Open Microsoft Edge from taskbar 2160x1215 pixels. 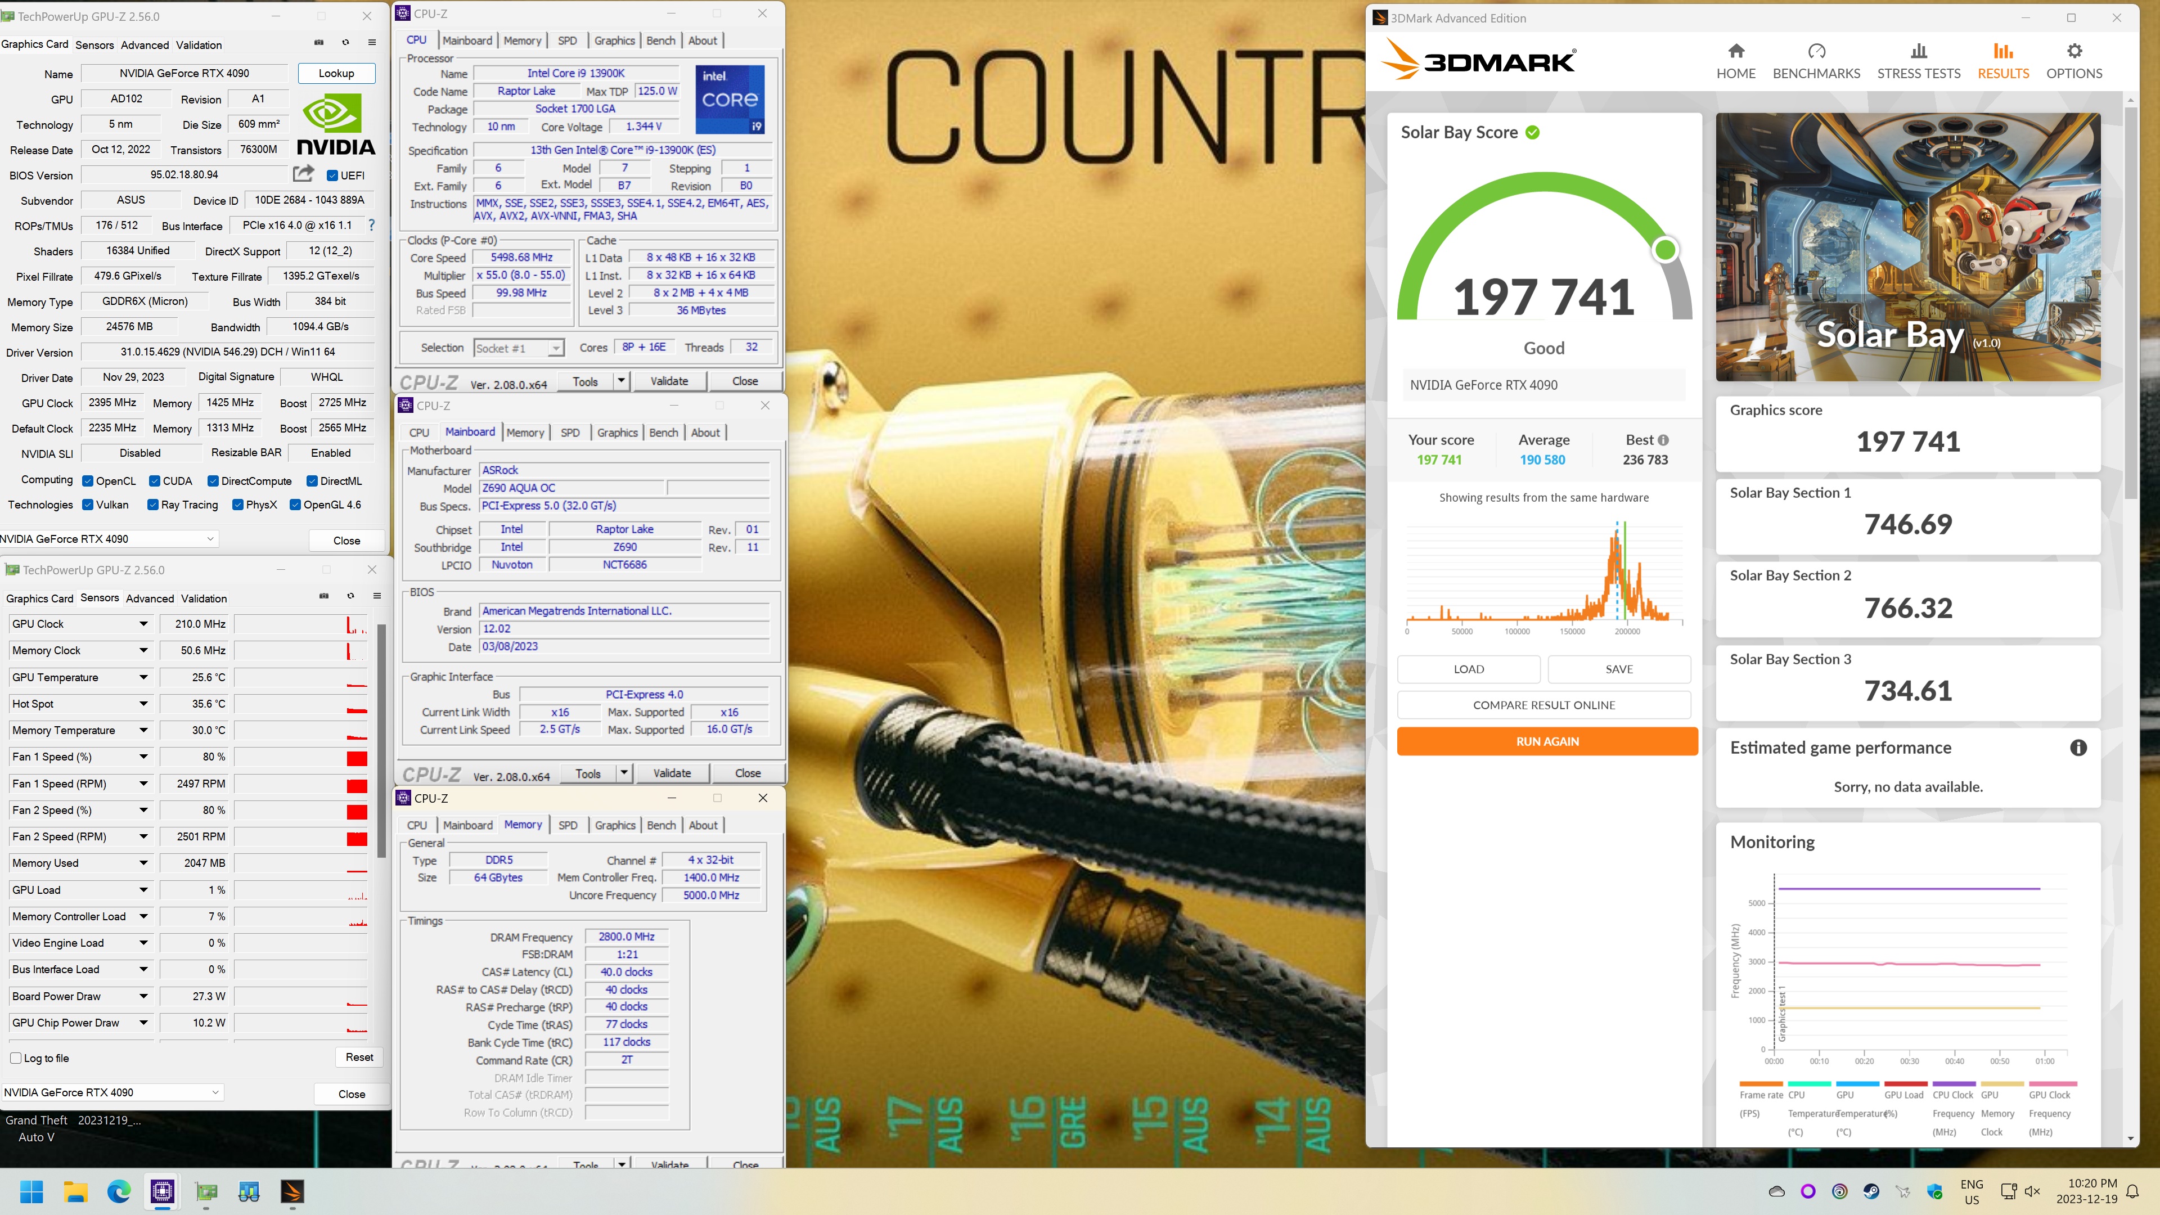(119, 1191)
